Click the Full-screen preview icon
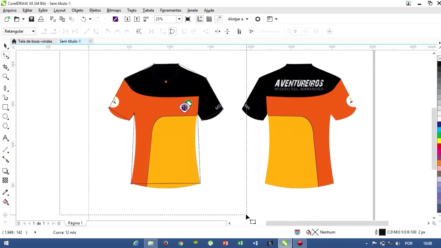The width and height of the screenshot is (441, 248). [188, 19]
